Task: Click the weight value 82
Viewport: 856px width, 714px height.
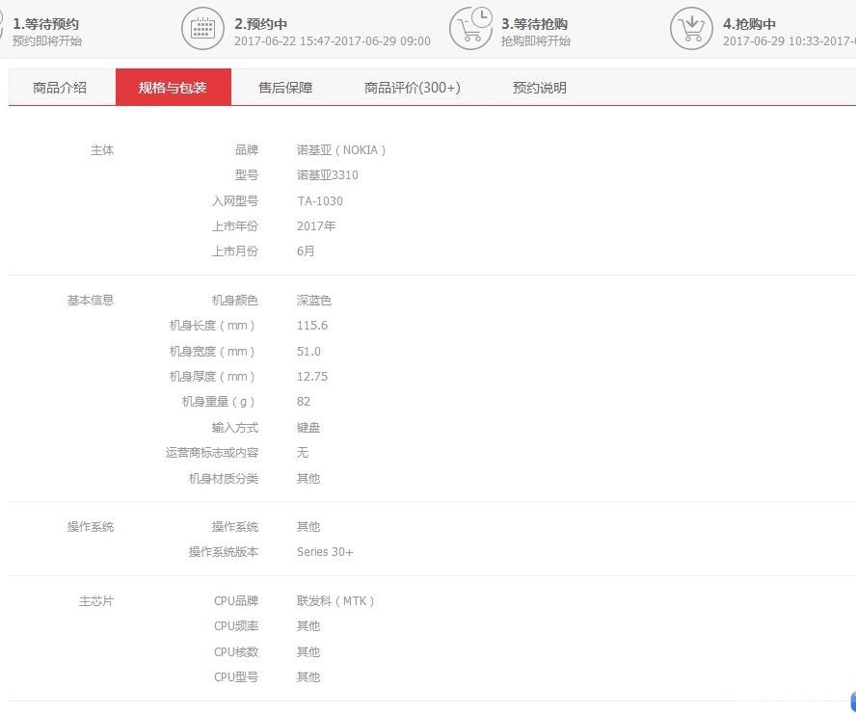Action: [304, 401]
